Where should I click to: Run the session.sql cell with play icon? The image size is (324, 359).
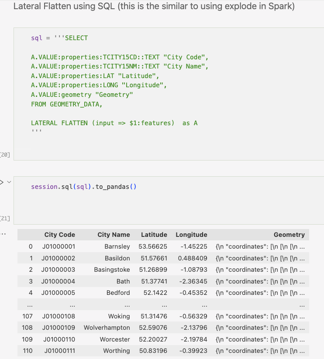[x=1, y=182]
